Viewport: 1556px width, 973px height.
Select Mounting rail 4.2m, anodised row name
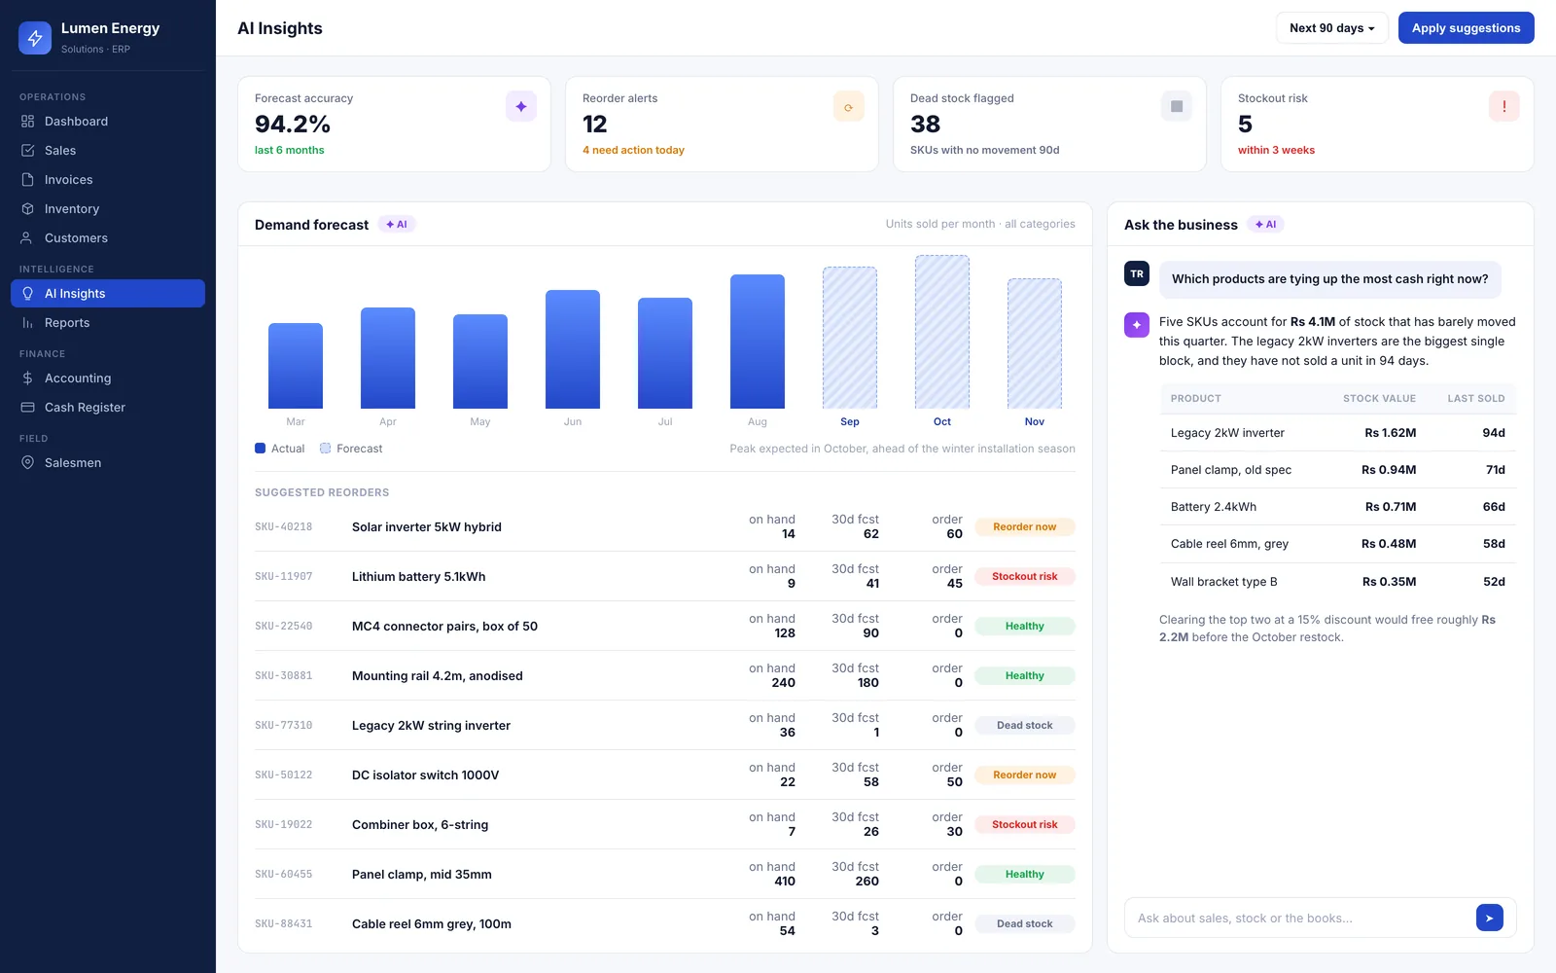tap(438, 676)
